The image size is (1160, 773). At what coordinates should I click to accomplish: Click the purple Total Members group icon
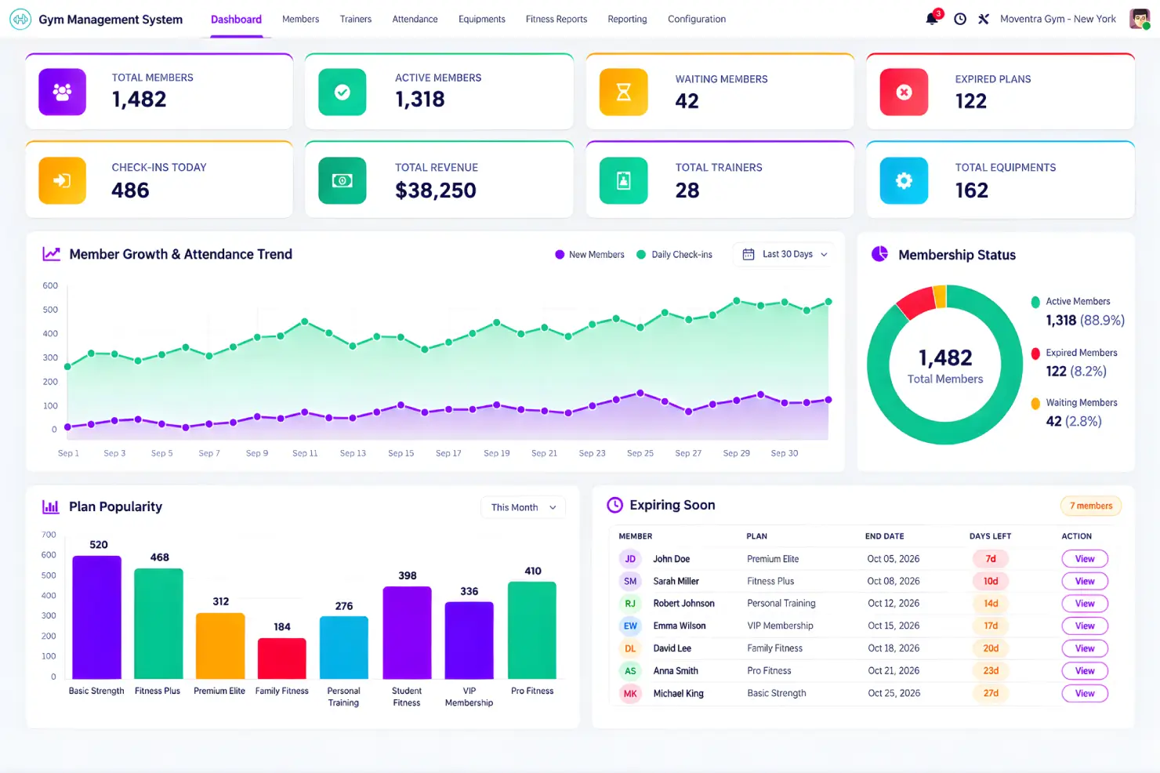pyautogui.click(x=62, y=92)
